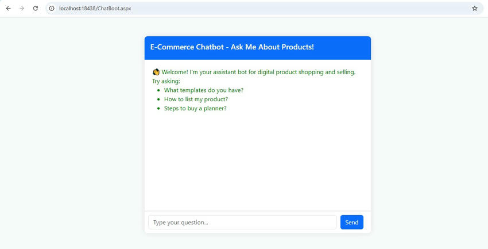Click the Welcome assistant bot message

258,72
